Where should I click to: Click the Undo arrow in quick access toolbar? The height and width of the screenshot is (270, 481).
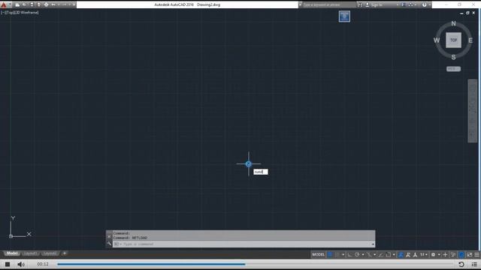(x=53, y=4)
